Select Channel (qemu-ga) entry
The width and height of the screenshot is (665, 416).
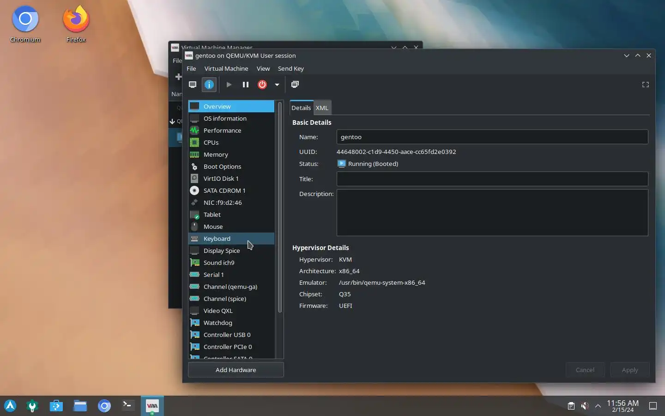[231, 287]
